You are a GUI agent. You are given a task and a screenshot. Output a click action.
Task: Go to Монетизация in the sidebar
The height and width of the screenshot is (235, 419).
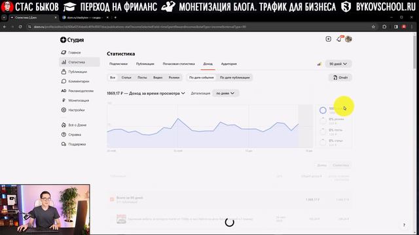tap(79, 101)
